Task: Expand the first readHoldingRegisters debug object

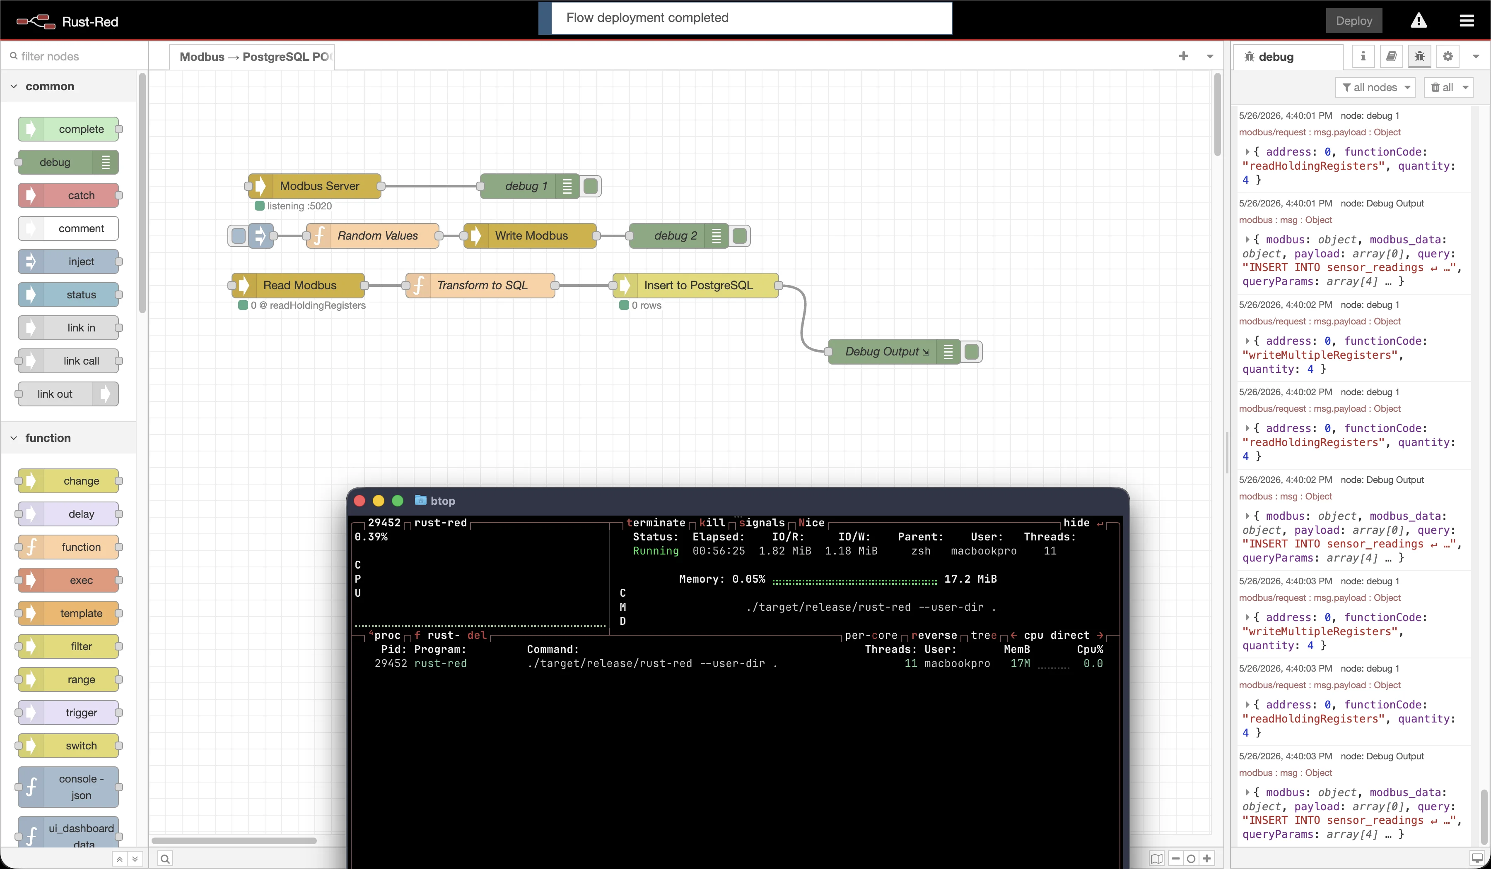Action: point(1247,152)
